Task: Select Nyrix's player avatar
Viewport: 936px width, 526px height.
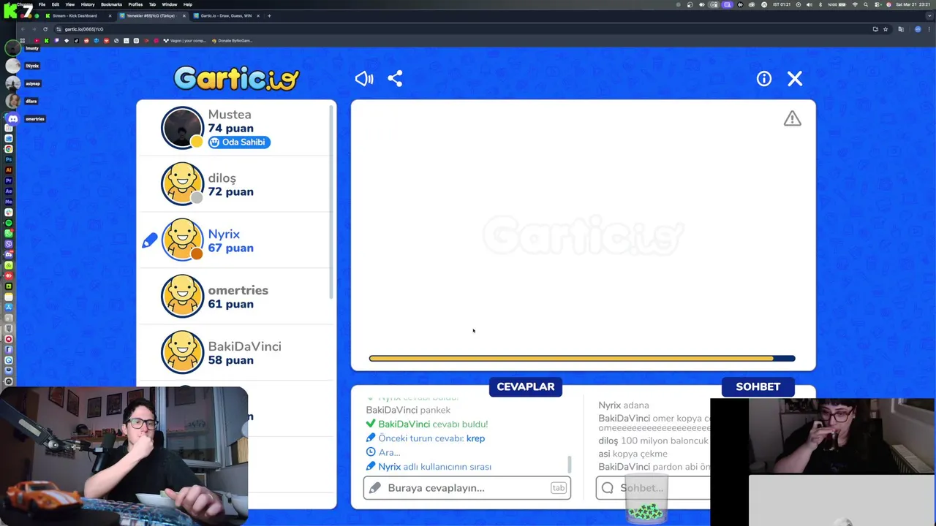Action: [x=182, y=240]
